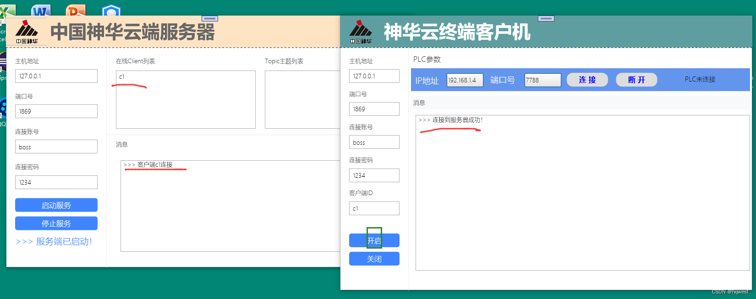Click 客户端ID label
The width and height of the screenshot is (756, 299).
click(x=361, y=193)
